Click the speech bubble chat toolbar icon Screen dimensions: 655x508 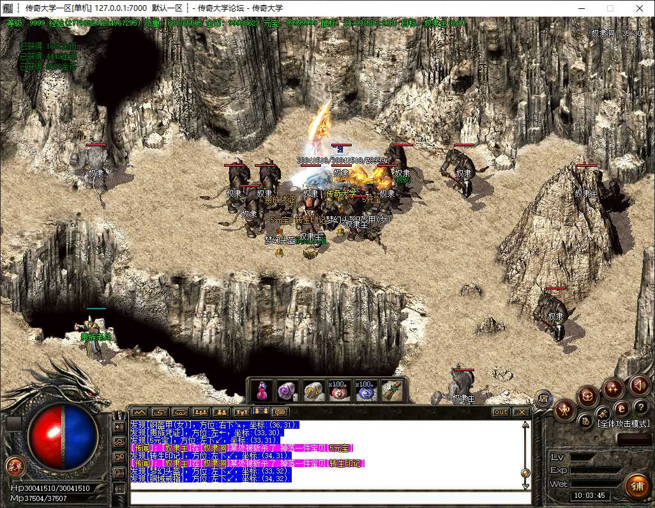[280, 412]
